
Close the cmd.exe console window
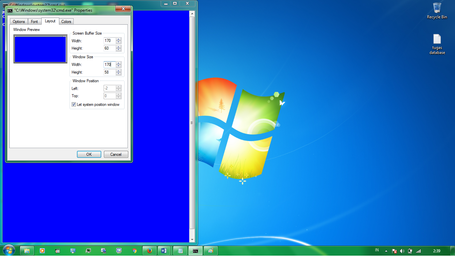tap(188, 3)
